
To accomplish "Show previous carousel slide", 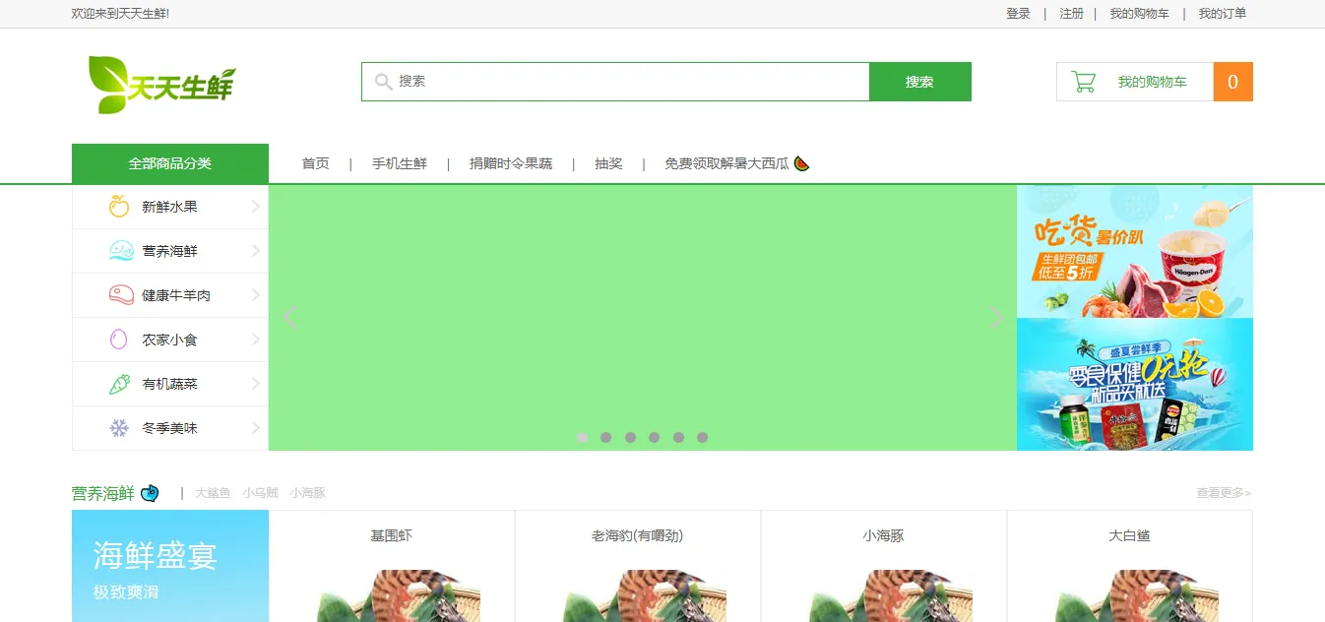I will pyautogui.click(x=289, y=317).
